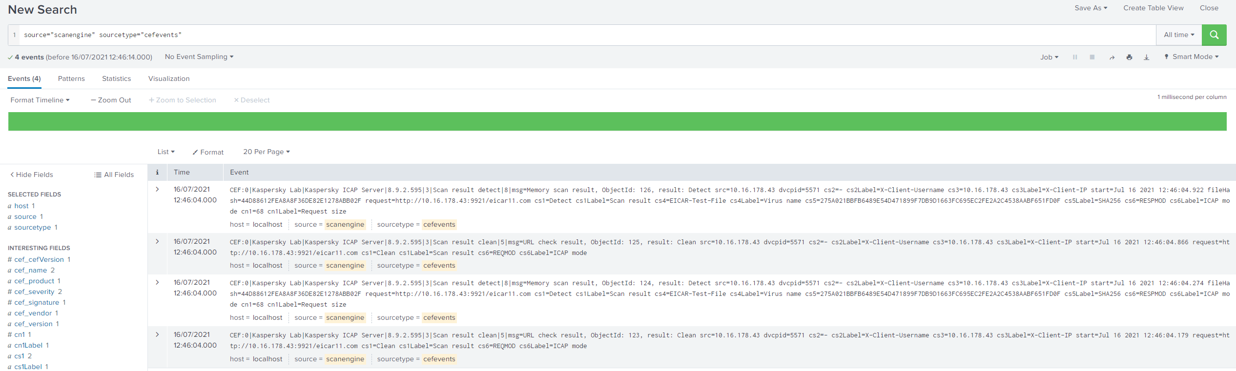Click the green timeline bar
The height and width of the screenshot is (371, 1236).
click(617, 121)
